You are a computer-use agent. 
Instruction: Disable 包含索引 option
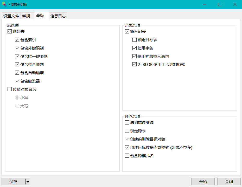click(17, 40)
